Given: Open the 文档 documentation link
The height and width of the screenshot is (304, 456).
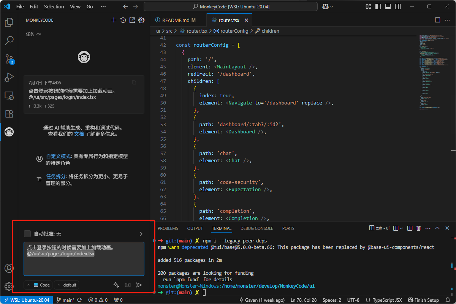Looking at the screenshot, I should [x=79, y=134].
